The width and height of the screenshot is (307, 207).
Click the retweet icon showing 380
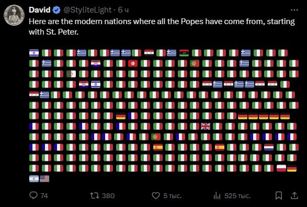coord(95,195)
